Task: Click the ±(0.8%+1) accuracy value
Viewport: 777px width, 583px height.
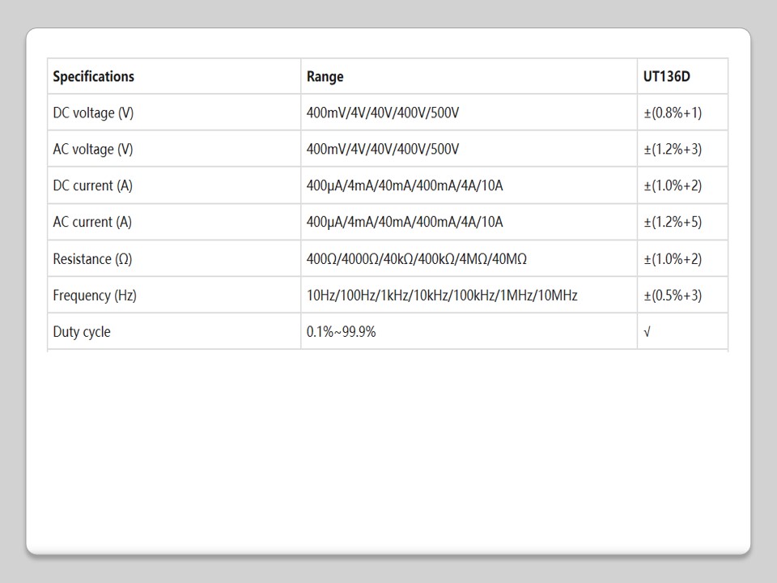Action: [x=673, y=113]
